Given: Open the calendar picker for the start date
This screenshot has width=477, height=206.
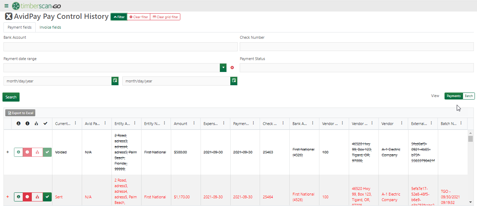Looking at the screenshot, I should [115, 81].
